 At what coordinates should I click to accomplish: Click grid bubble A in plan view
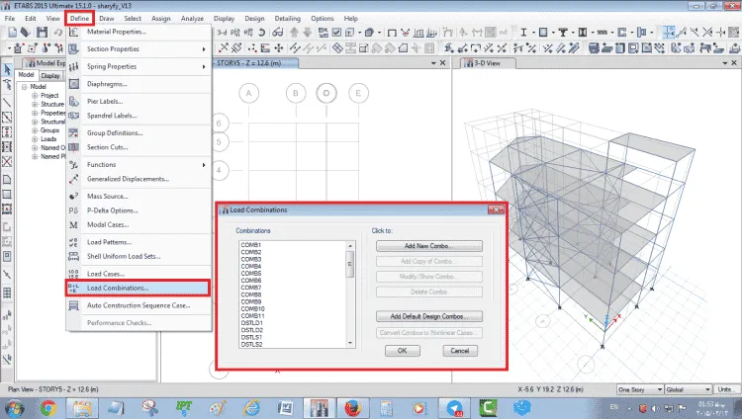[x=249, y=93]
